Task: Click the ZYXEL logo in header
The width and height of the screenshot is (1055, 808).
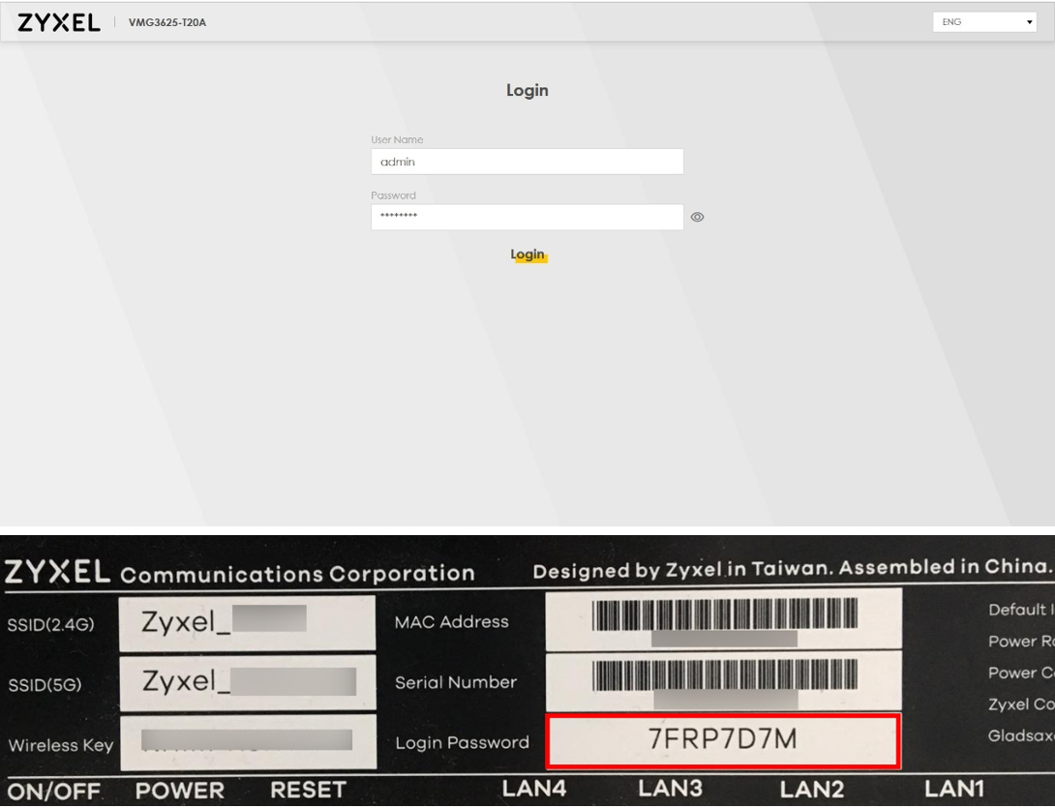Action: 58,23
